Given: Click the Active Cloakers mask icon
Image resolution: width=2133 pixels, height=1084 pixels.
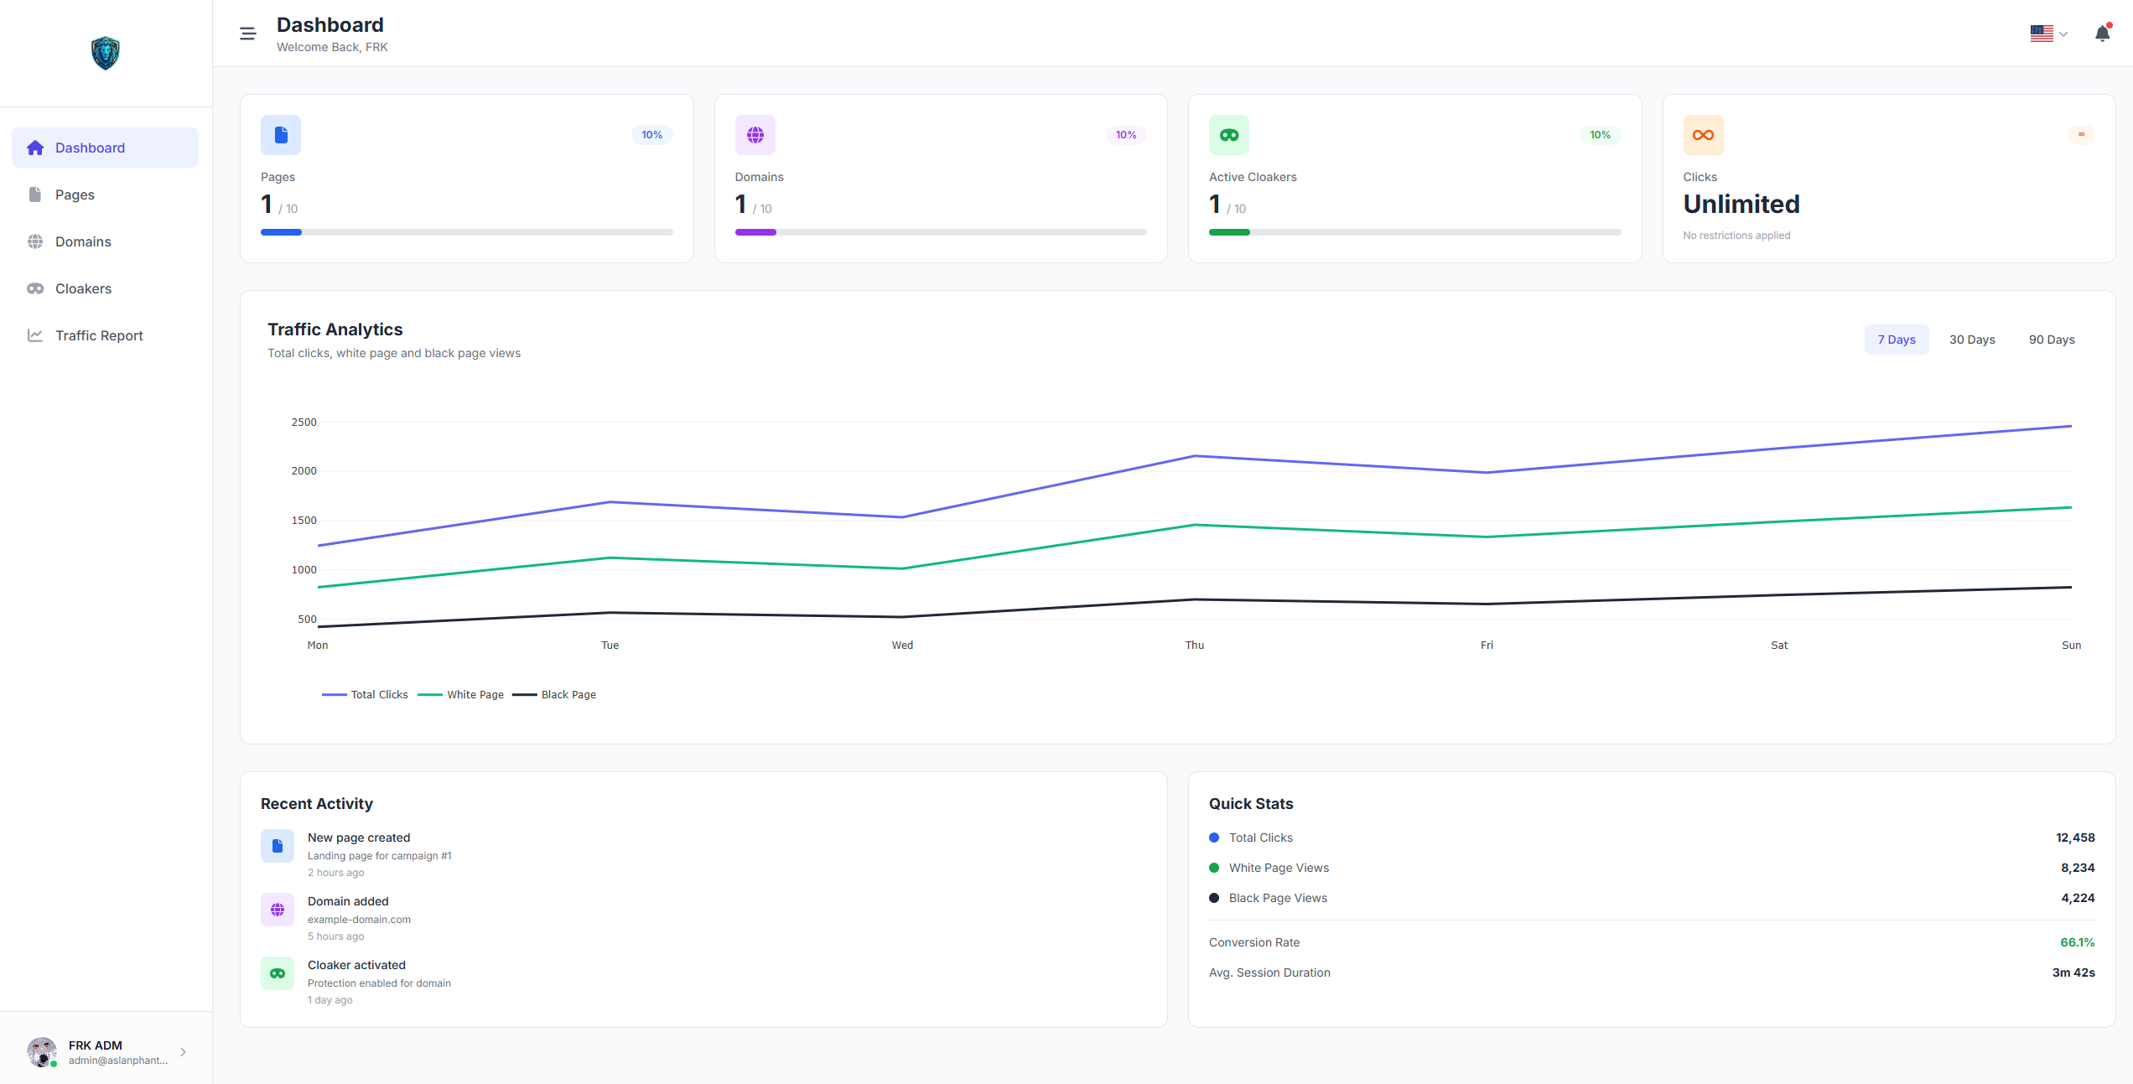Looking at the screenshot, I should [x=1228, y=135].
